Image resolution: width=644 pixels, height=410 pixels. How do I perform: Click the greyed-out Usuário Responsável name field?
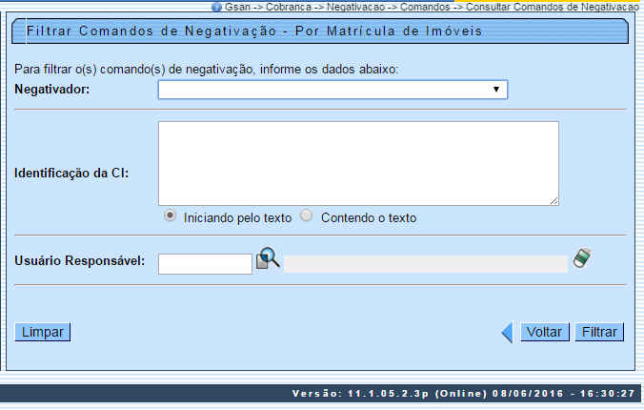pyautogui.click(x=425, y=263)
